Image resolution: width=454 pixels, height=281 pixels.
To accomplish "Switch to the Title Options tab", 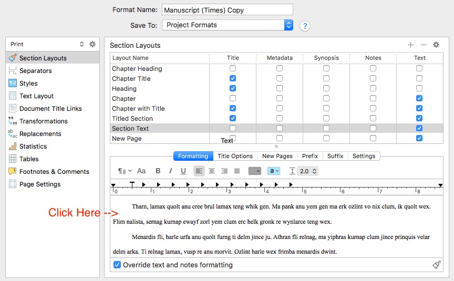I will pyautogui.click(x=235, y=156).
